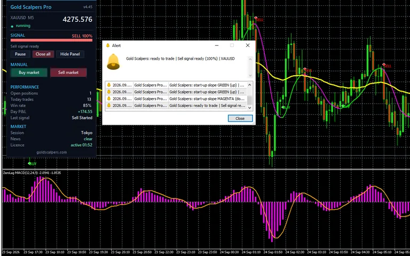Click the Last signal value Sell Started
This screenshot has height=256, width=410.
click(x=82, y=118)
